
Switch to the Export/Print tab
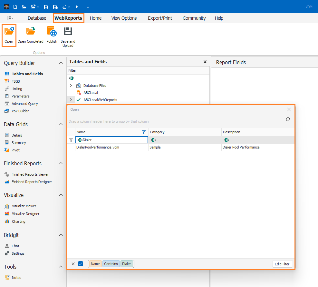coord(160,18)
